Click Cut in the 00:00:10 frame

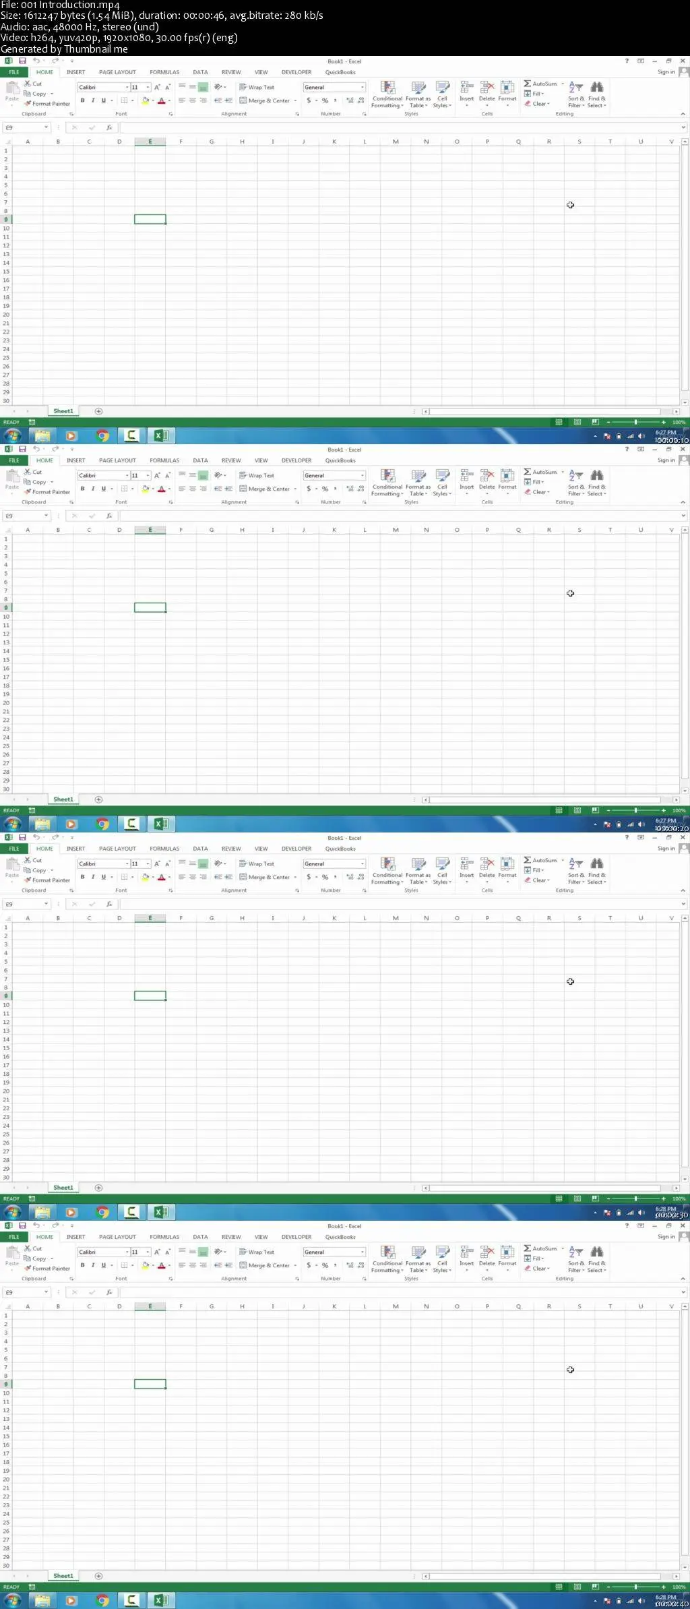click(x=33, y=84)
